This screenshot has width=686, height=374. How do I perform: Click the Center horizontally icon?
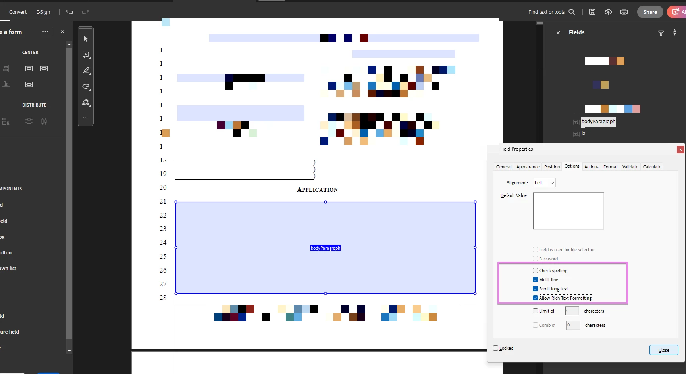pyautogui.click(x=44, y=69)
